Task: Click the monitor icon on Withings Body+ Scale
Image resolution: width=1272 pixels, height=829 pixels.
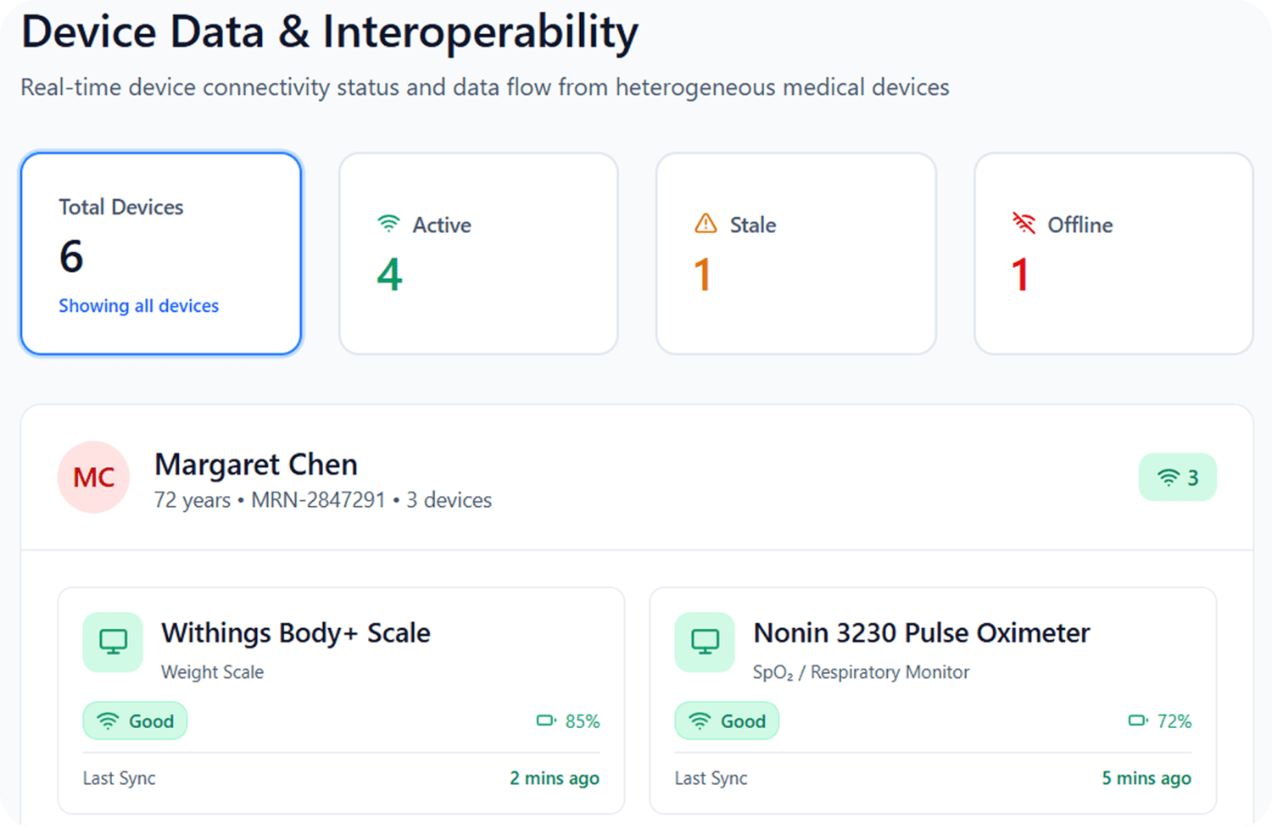Action: click(113, 642)
